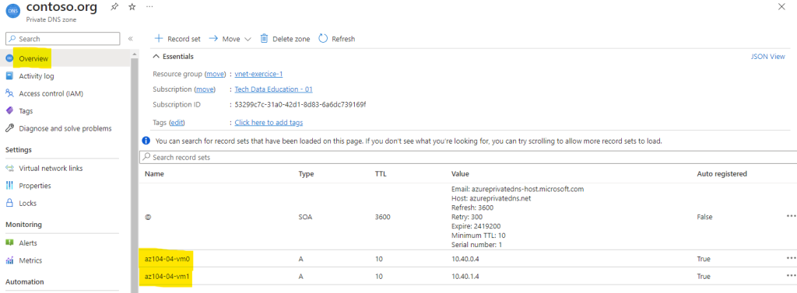Screen dimensions: 797x293
Task: Click the Search record sets field
Action: tap(468, 158)
